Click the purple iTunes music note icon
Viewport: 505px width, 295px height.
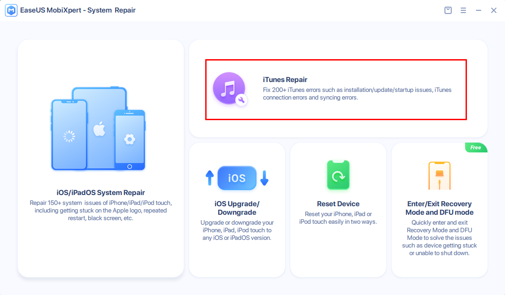pyautogui.click(x=229, y=89)
